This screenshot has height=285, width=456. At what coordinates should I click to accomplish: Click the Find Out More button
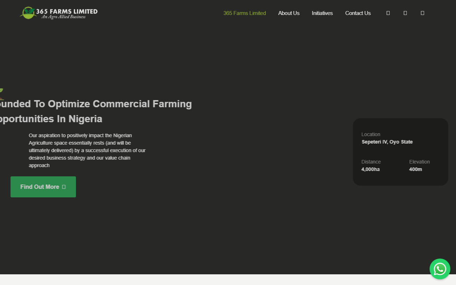pyautogui.click(x=43, y=187)
